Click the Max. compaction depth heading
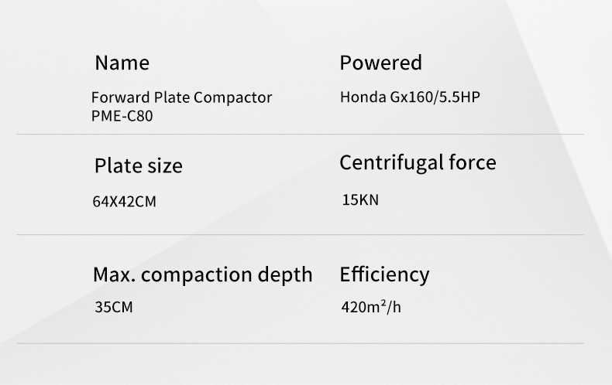Screen dimensions: 612x385 click(x=202, y=274)
